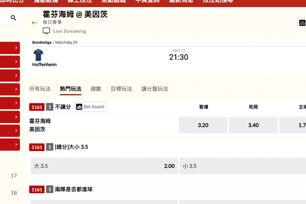Click the [總分]大小 3.5 market title
Image resolution: width=306 pixels, height=204 pixels.
(71, 147)
